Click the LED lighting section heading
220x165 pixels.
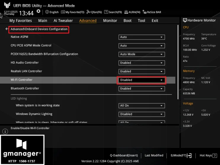(19, 98)
